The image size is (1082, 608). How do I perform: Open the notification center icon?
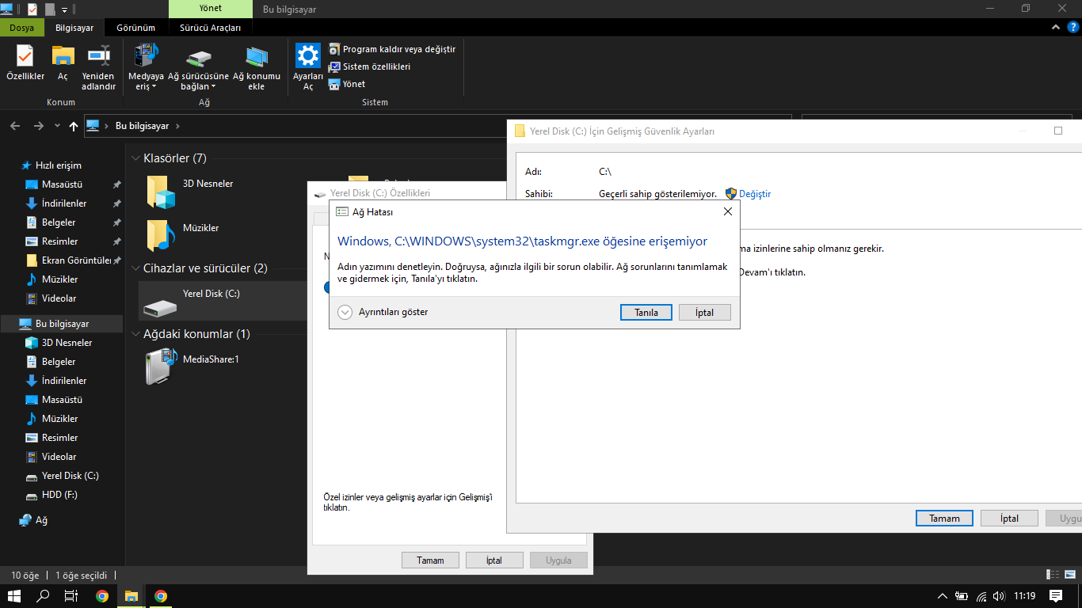1056,596
